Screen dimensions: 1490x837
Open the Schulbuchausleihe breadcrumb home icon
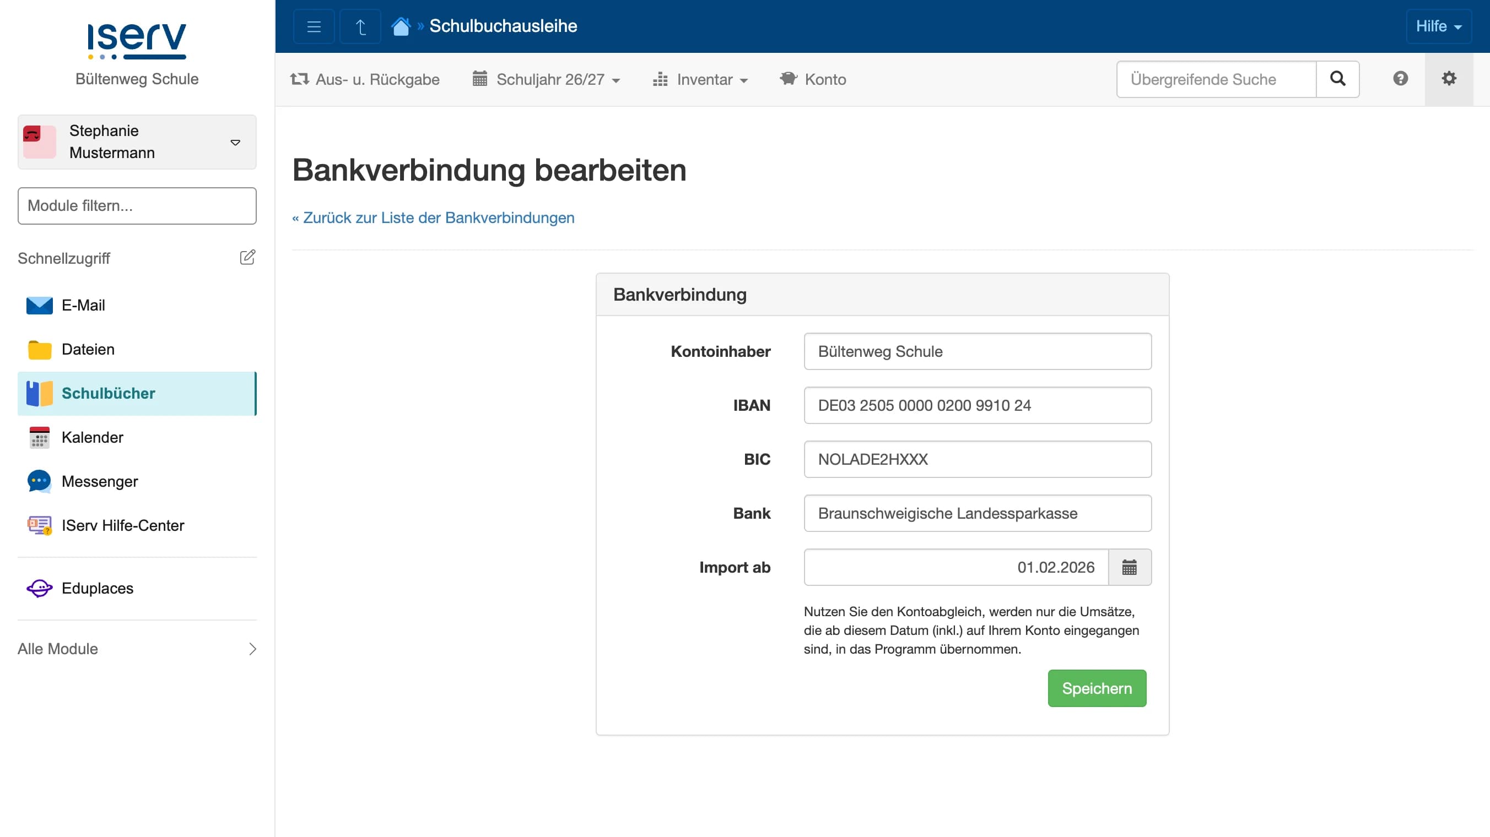(401, 25)
